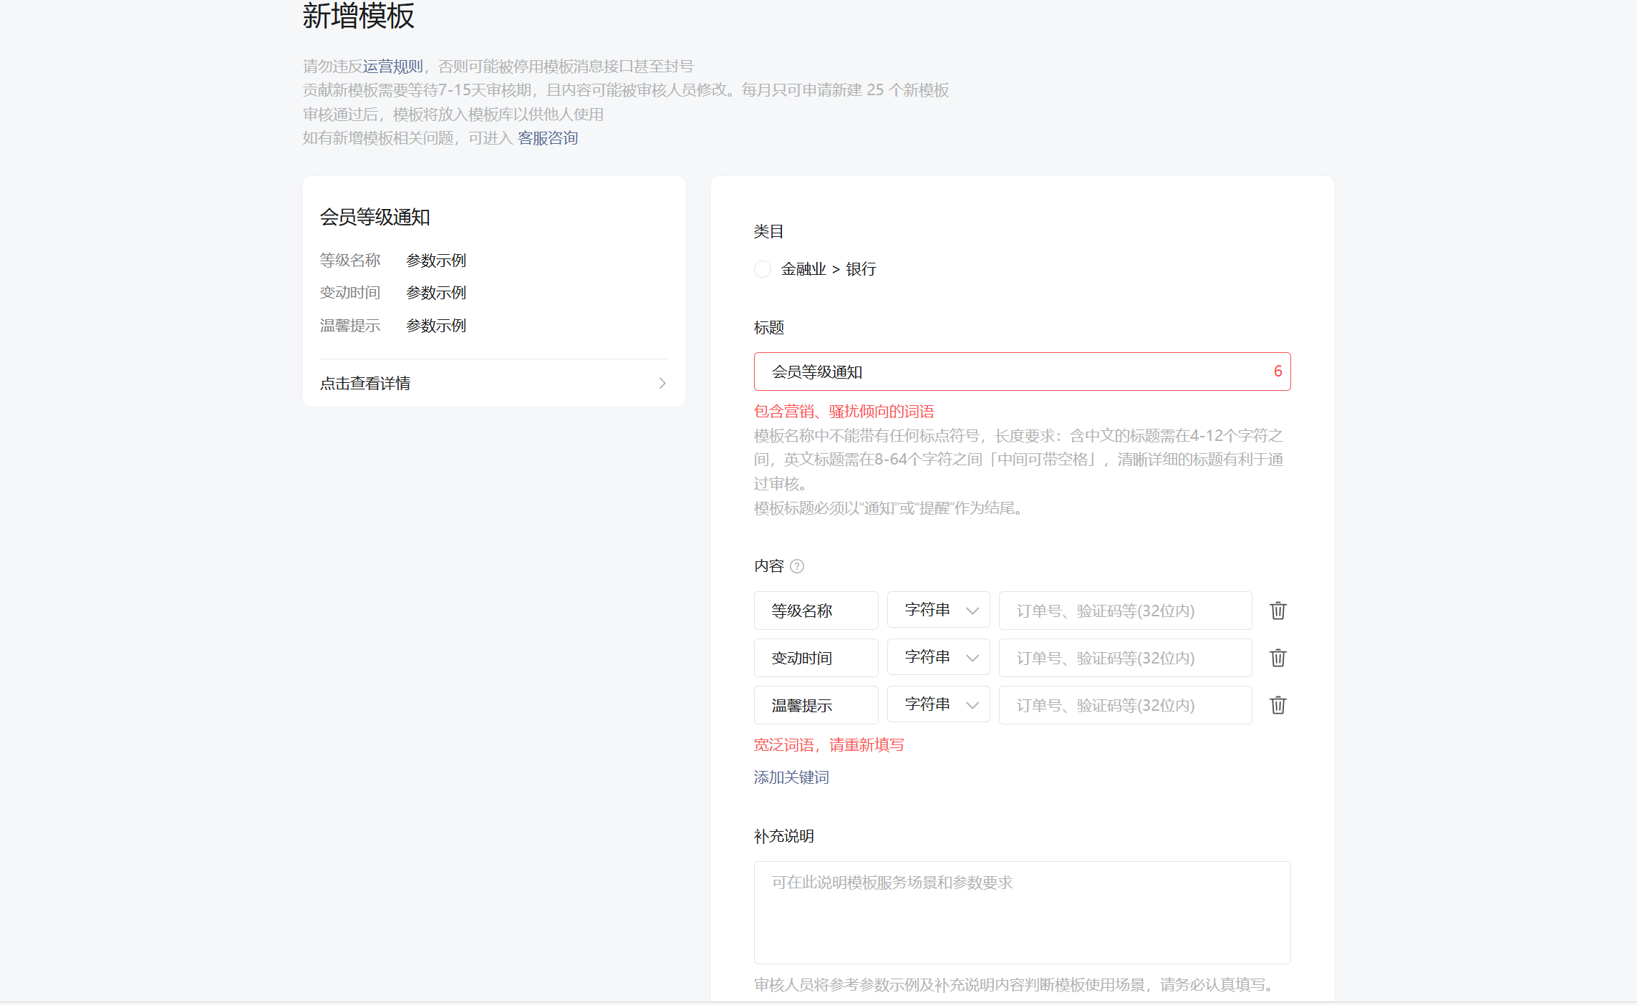Viewport: 1637px width, 1005px height.
Task: Click the 补充说明 text area
Action: click(x=1022, y=912)
